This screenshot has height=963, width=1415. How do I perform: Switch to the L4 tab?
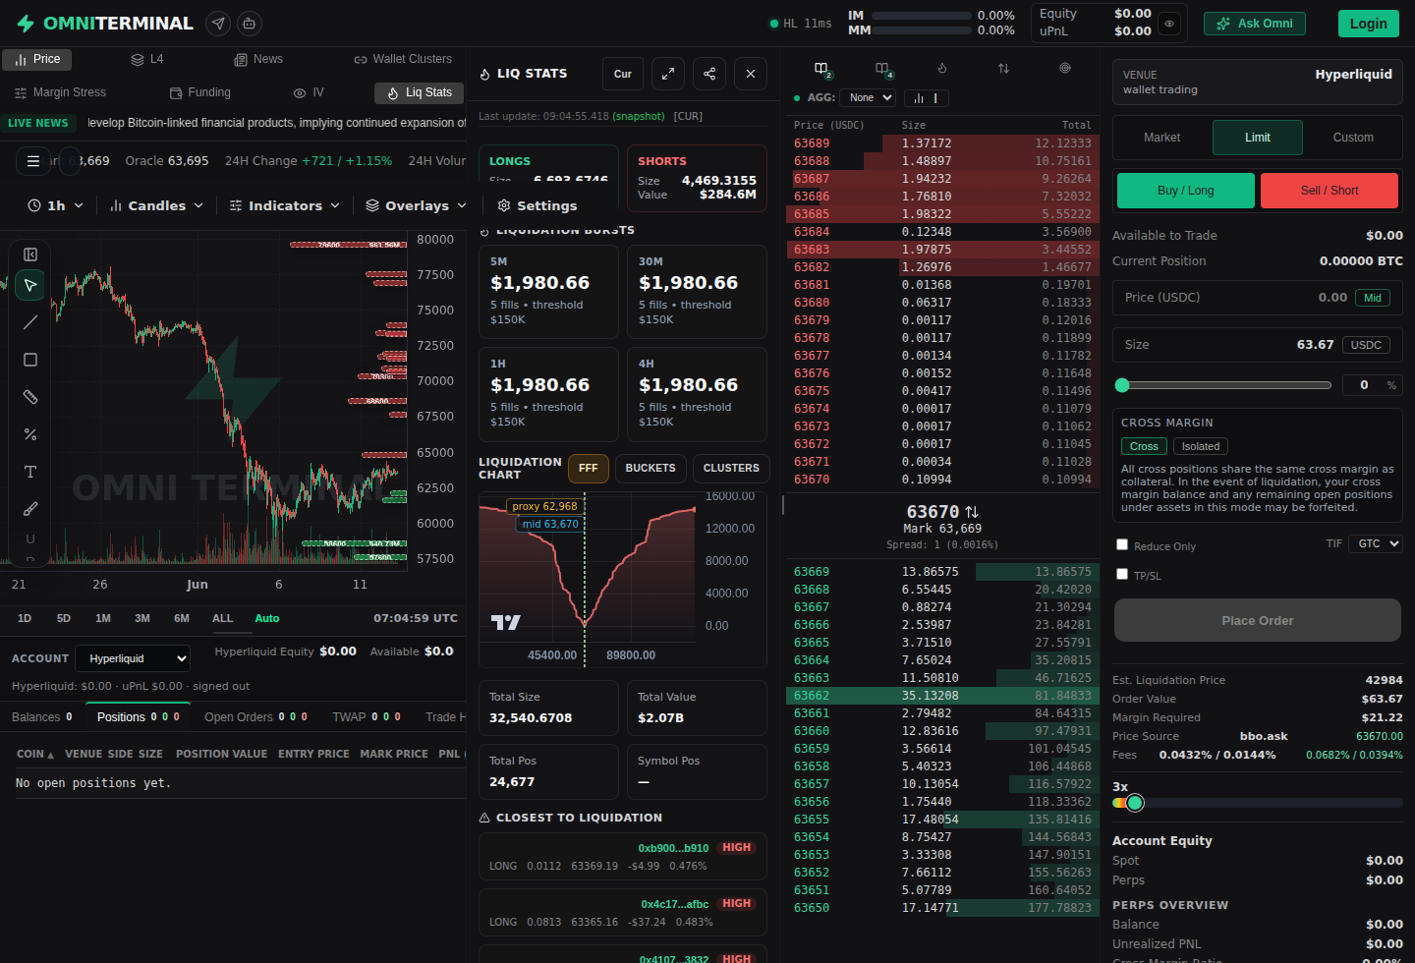click(147, 59)
